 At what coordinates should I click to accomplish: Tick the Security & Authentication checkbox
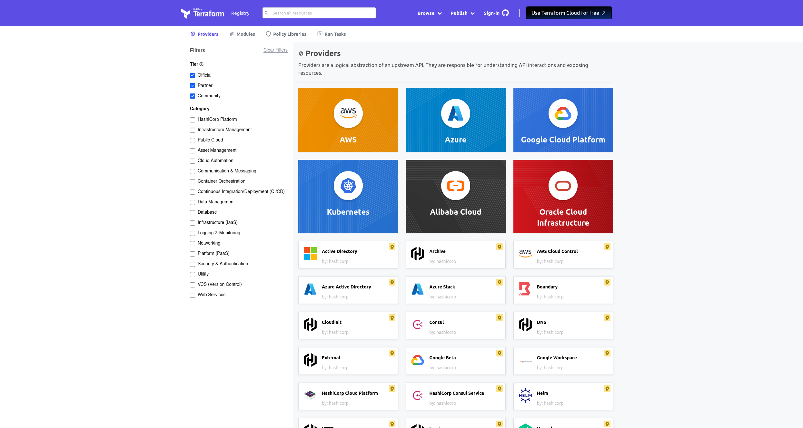(193, 264)
